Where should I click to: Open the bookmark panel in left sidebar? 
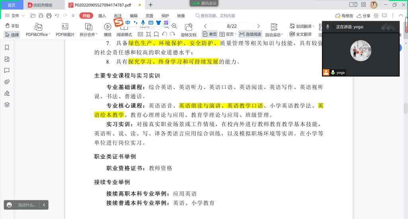[x=7, y=48]
